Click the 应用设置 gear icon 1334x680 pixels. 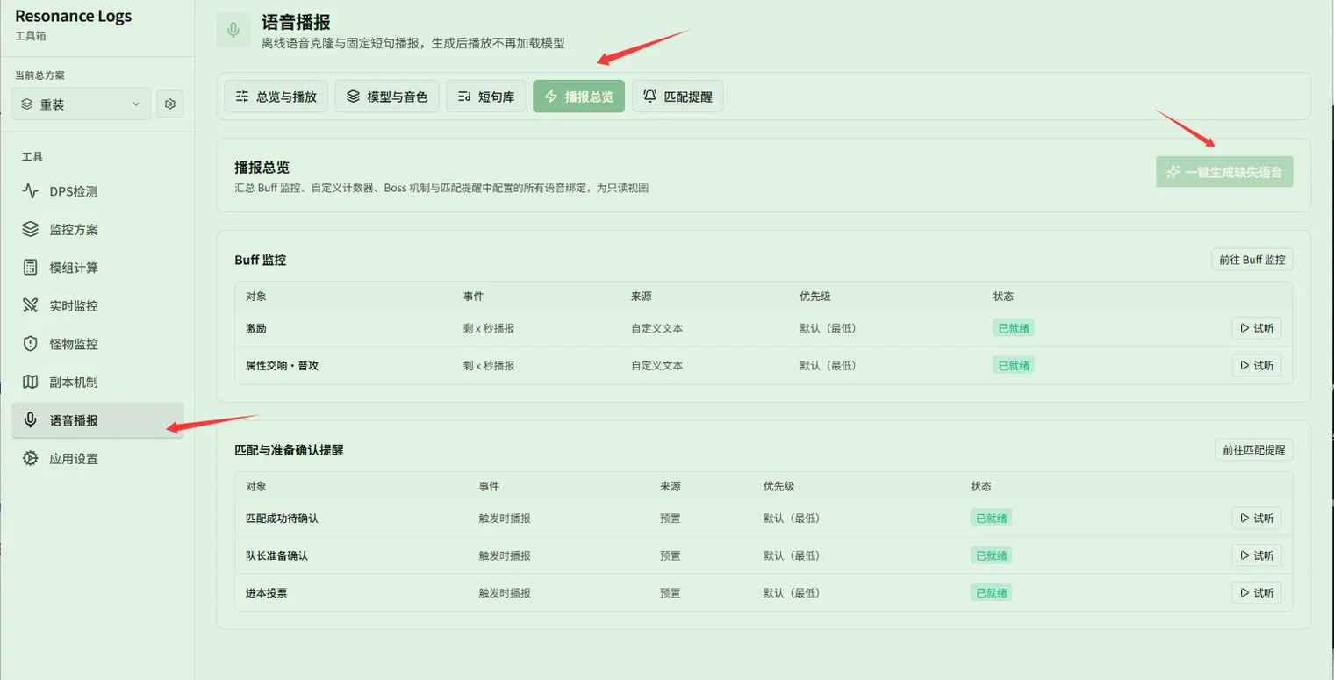[31, 458]
